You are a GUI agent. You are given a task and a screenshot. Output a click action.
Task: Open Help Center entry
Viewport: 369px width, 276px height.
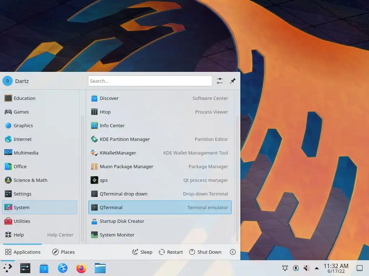(x=40, y=235)
